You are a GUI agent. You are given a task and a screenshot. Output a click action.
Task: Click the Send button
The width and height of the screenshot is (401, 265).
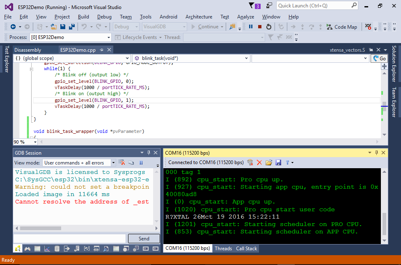(144, 238)
